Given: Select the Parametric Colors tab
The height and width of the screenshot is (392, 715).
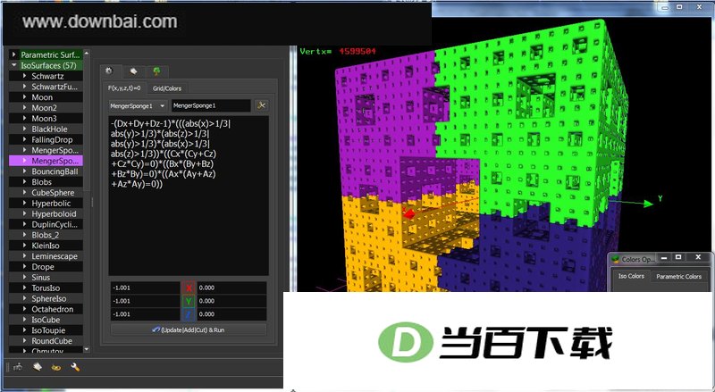Looking at the screenshot, I should 678,277.
